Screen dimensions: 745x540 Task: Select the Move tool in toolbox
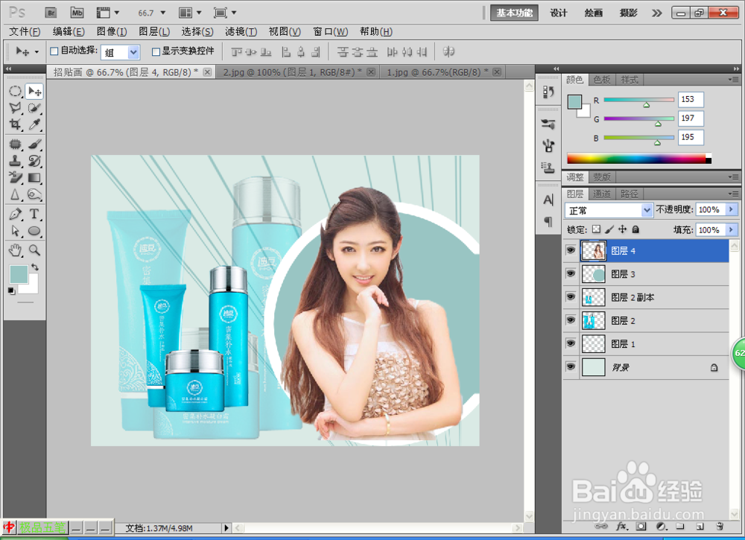click(x=34, y=91)
